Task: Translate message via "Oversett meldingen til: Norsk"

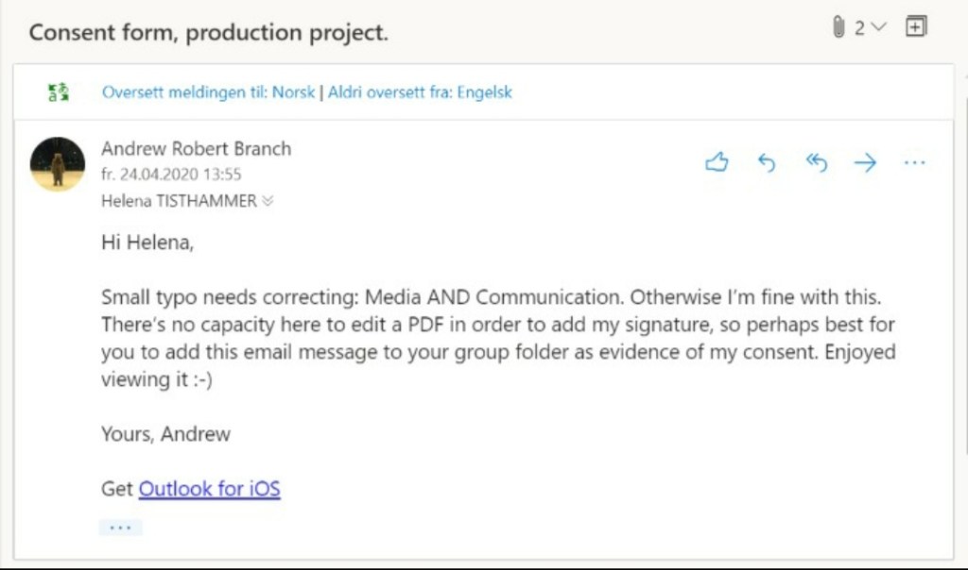Action: click(208, 92)
